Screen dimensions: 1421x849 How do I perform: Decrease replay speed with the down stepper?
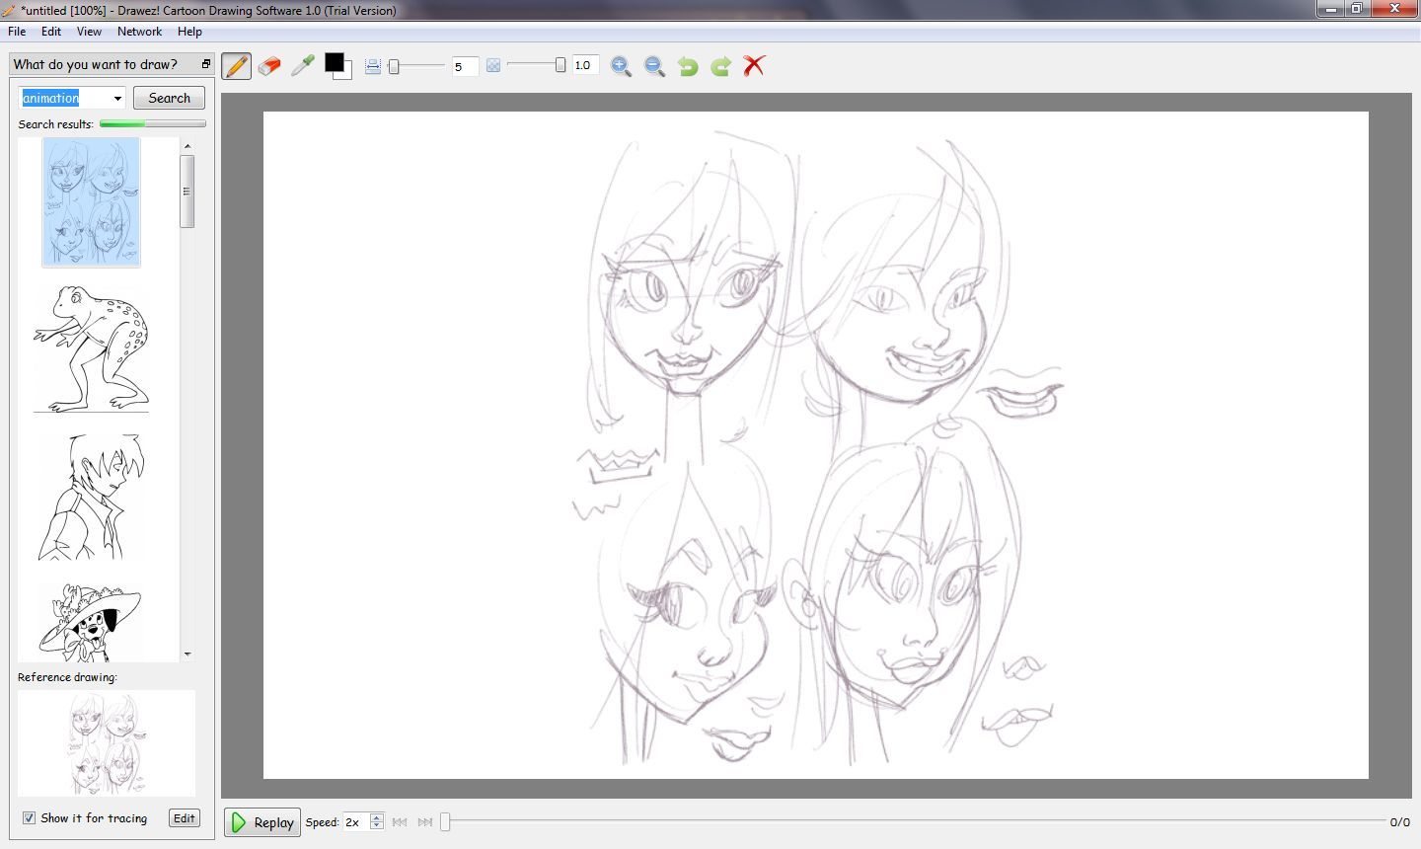click(376, 826)
